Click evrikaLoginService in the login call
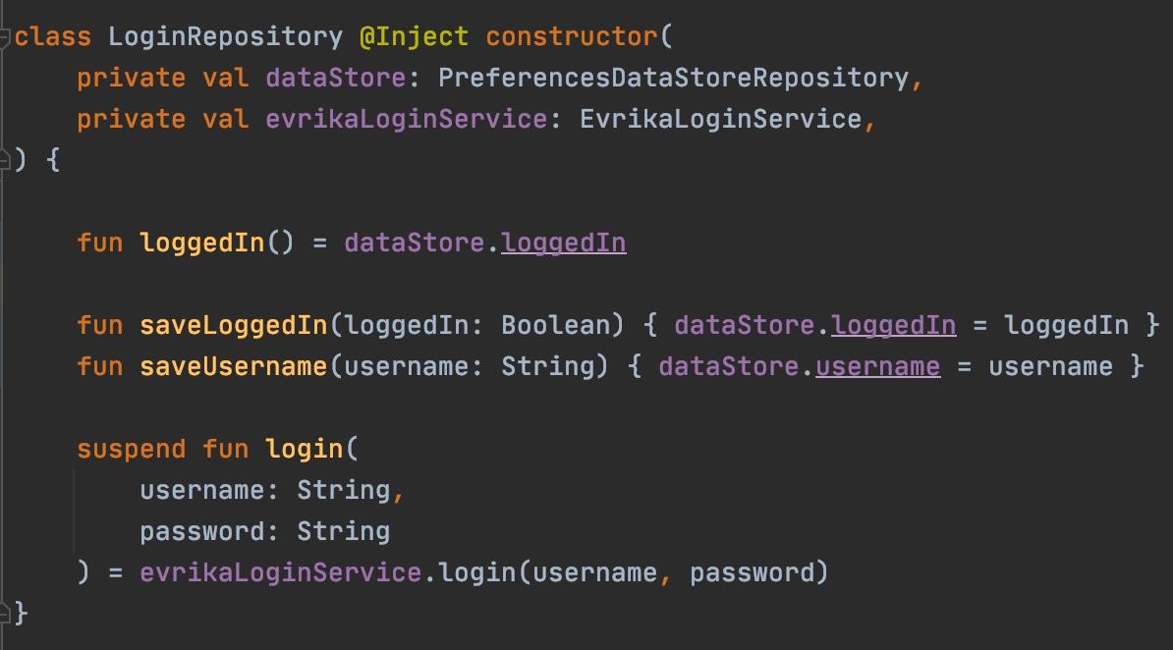 (280, 572)
